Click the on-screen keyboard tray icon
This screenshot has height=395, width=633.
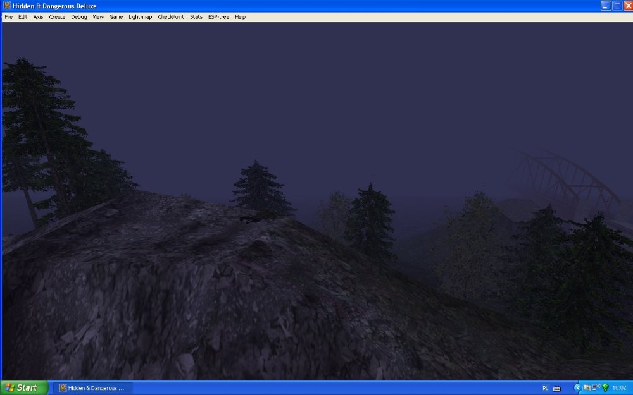(x=557, y=388)
